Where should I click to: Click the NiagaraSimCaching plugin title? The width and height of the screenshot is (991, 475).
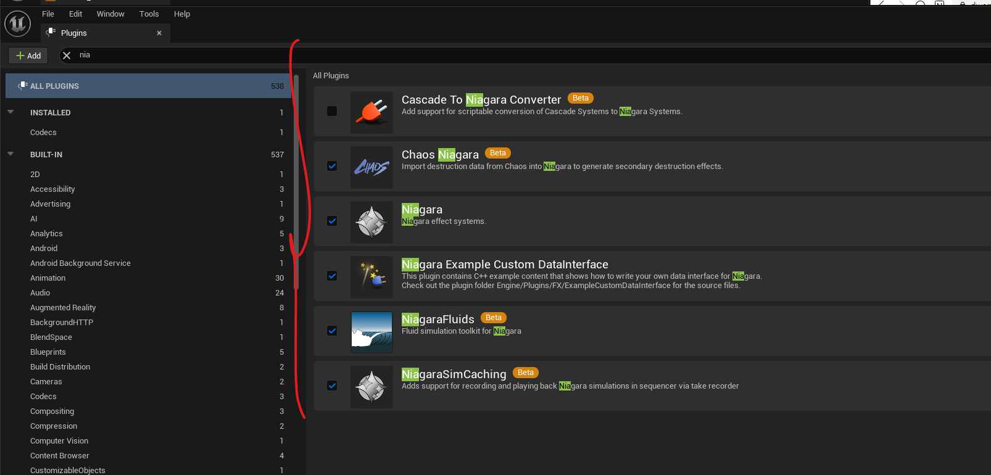(454, 374)
